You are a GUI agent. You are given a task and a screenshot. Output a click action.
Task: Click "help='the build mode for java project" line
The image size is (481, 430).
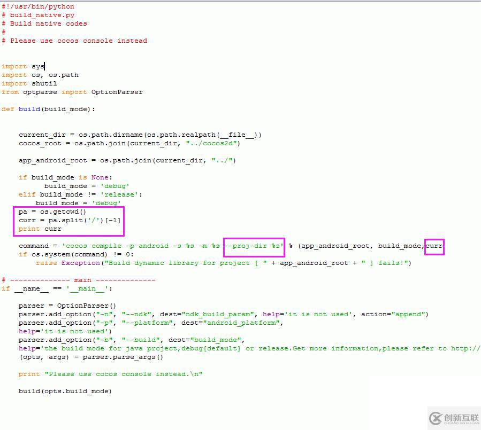[x=249, y=349]
